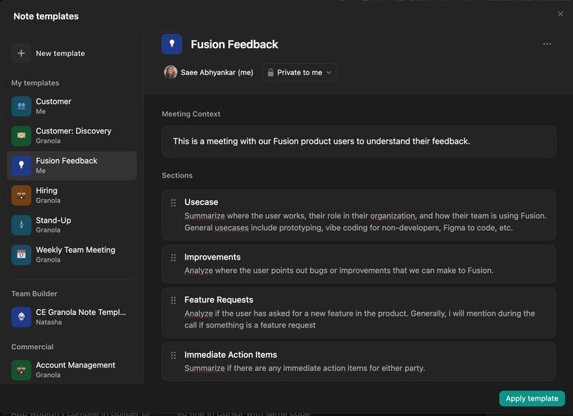Click the New template label
This screenshot has width=573, height=416.
61,53
